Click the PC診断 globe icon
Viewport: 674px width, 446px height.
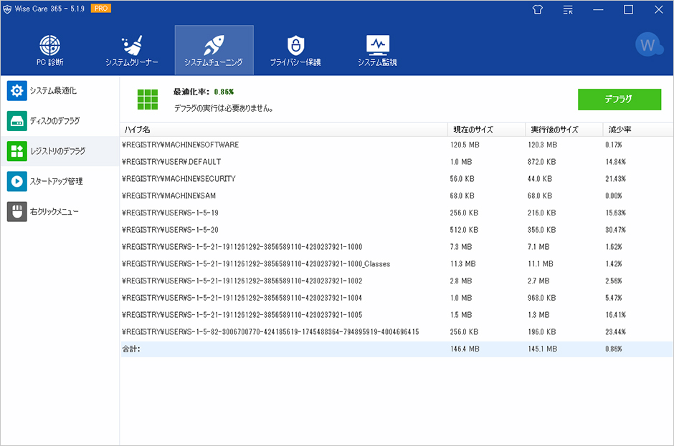coord(50,45)
